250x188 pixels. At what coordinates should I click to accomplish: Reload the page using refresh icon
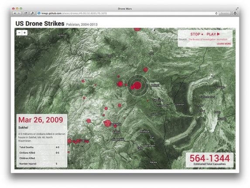click(216, 14)
